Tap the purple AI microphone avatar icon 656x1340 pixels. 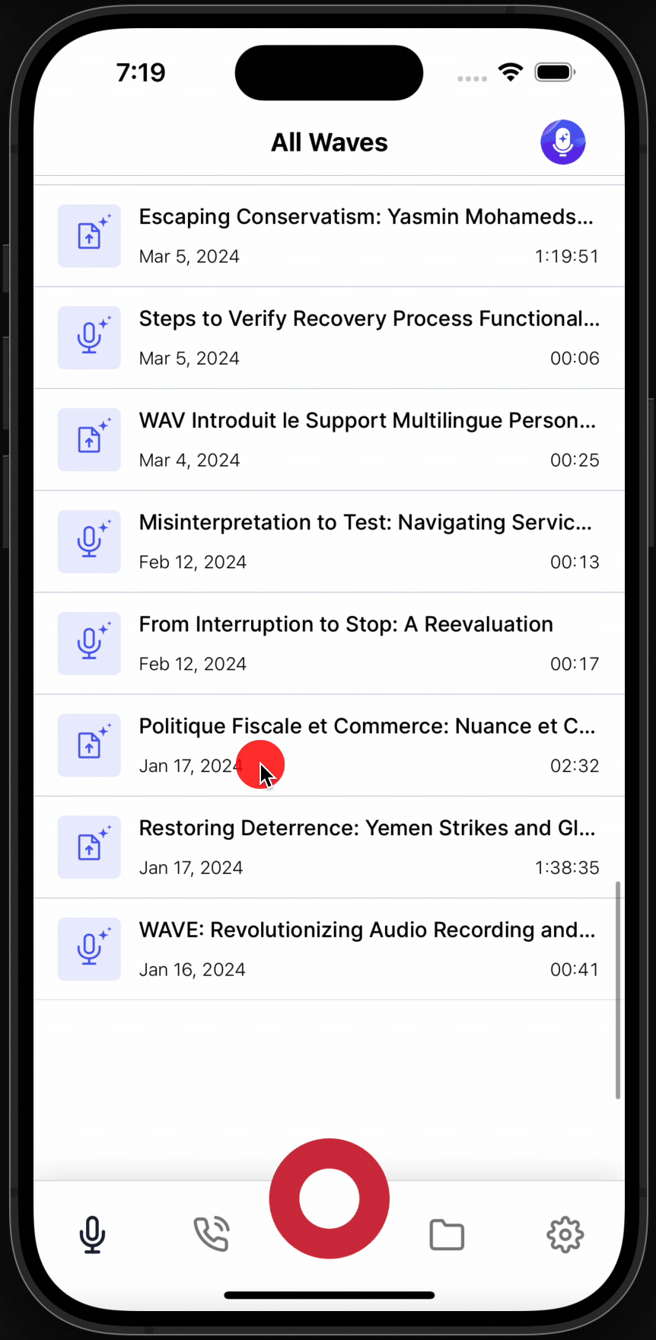562,142
